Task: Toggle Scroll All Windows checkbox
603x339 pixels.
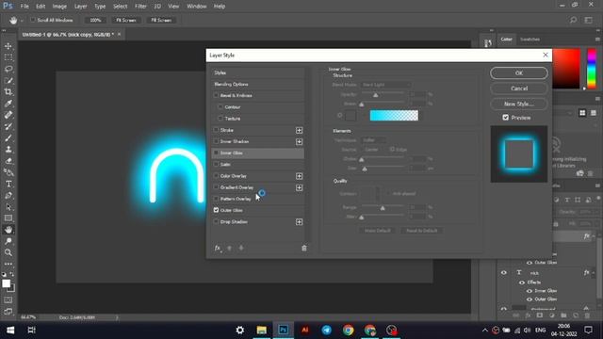Action: (33, 20)
